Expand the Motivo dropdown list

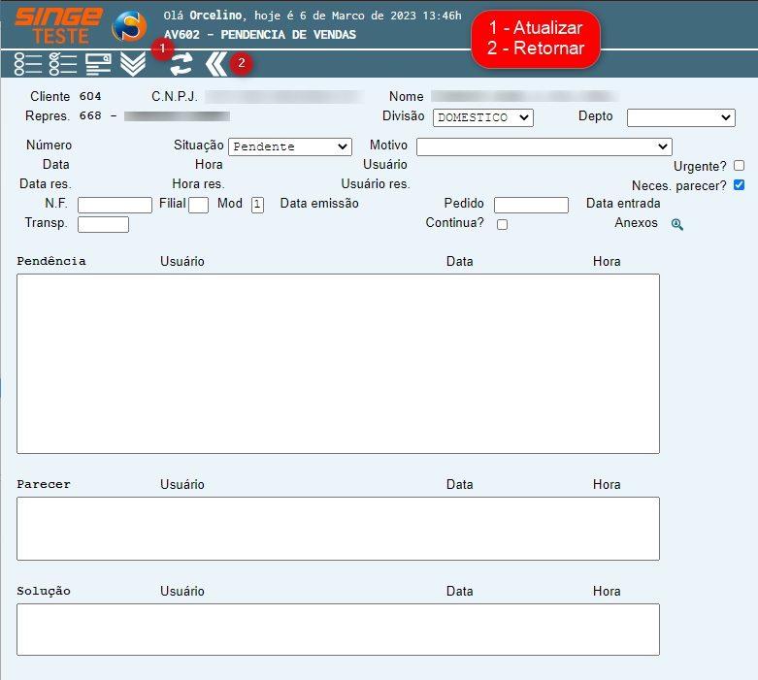[544, 146]
